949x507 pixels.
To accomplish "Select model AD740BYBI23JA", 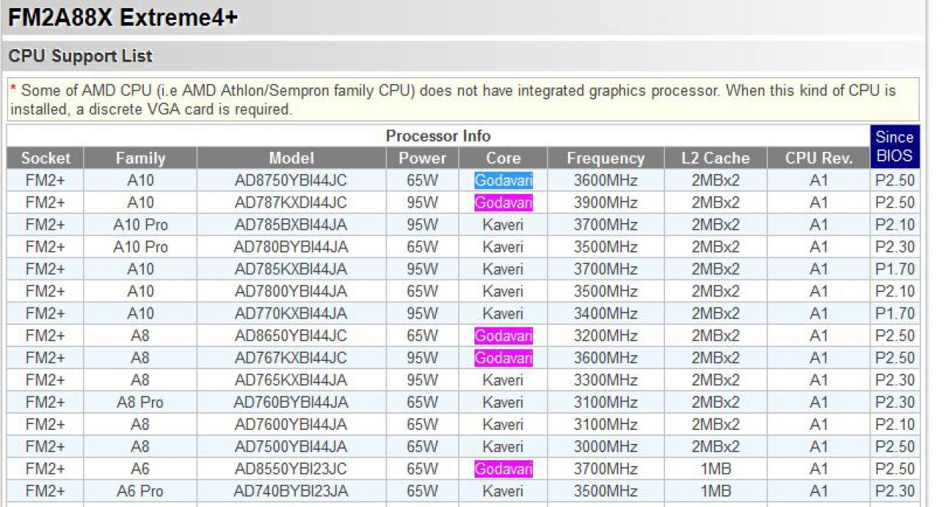I will pyautogui.click(x=291, y=491).
